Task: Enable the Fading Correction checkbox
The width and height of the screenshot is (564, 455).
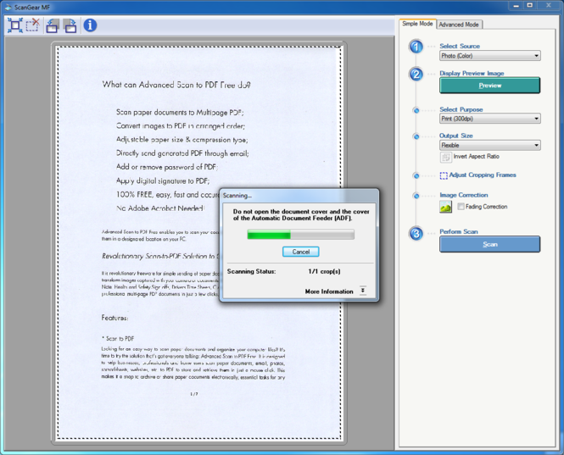Action: pyautogui.click(x=461, y=207)
